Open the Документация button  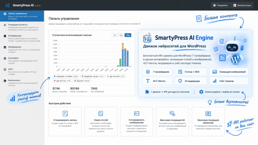coord(242,5)
